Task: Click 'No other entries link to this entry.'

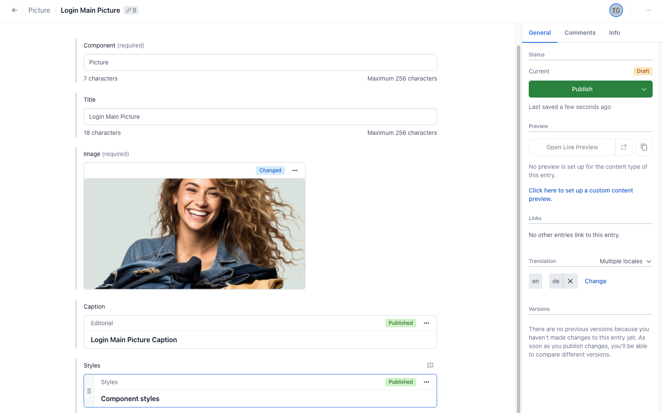Action: coord(574,235)
